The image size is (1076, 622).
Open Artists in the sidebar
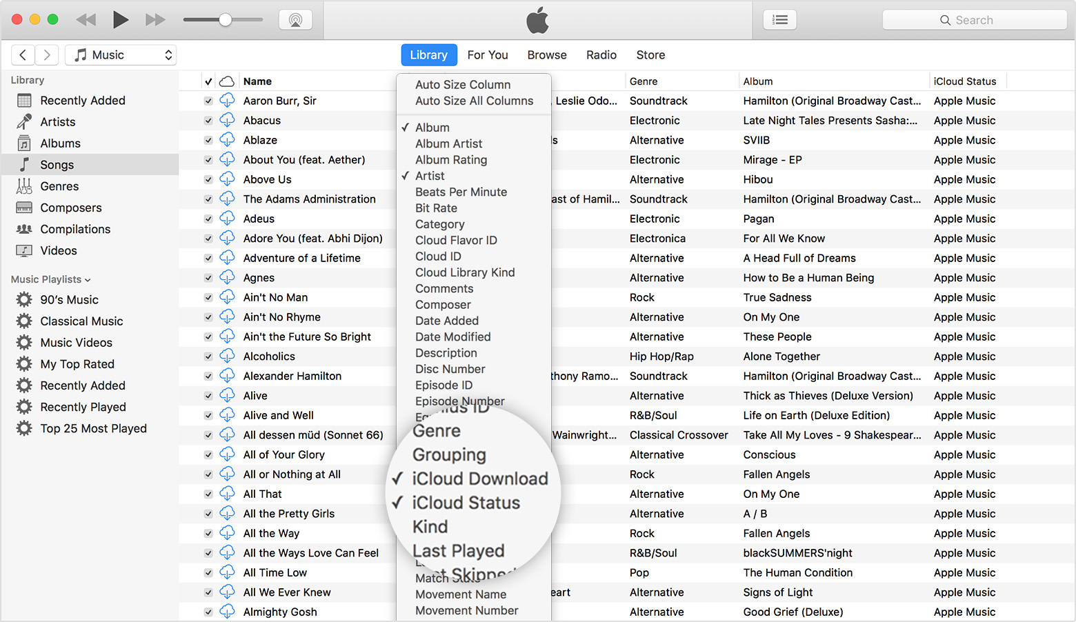click(x=90, y=122)
